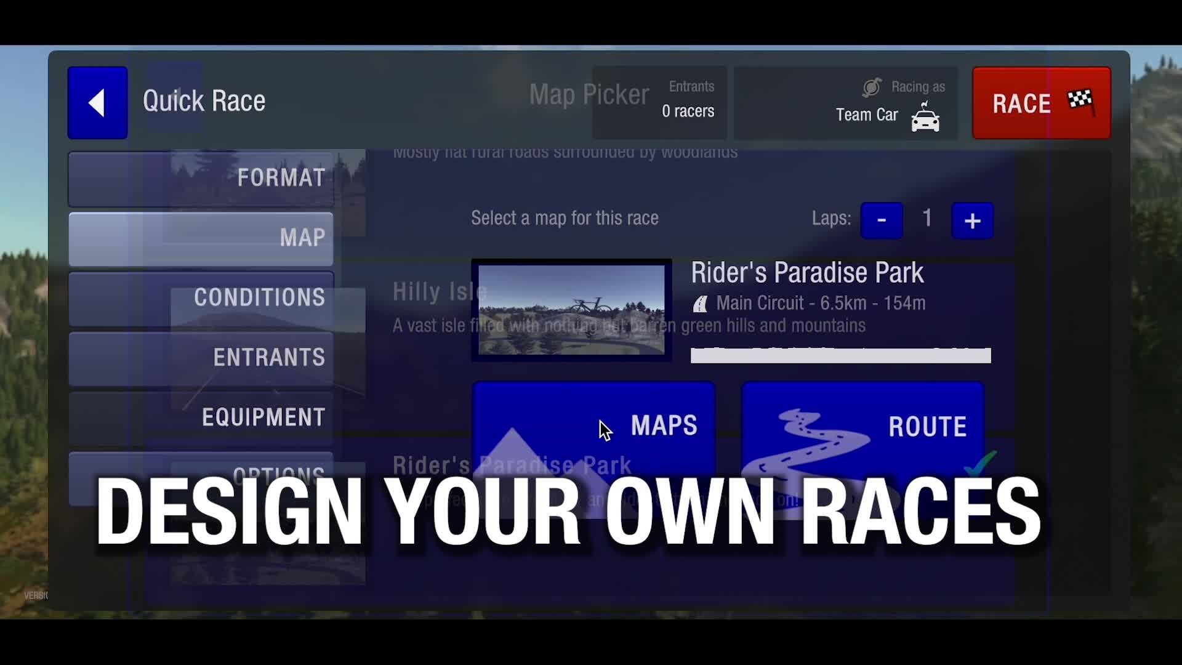The image size is (1182, 665).
Task: Increase laps with the plus button
Action: (x=972, y=220)
